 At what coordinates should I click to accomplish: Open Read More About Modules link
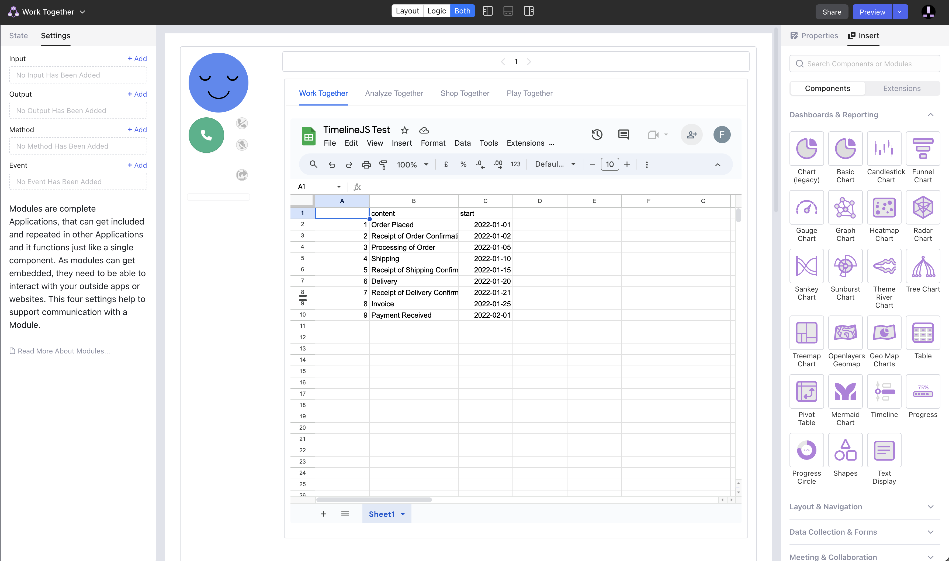pos(64,351)
